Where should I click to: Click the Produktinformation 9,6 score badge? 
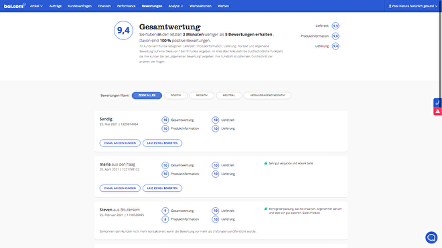[335, 36]
